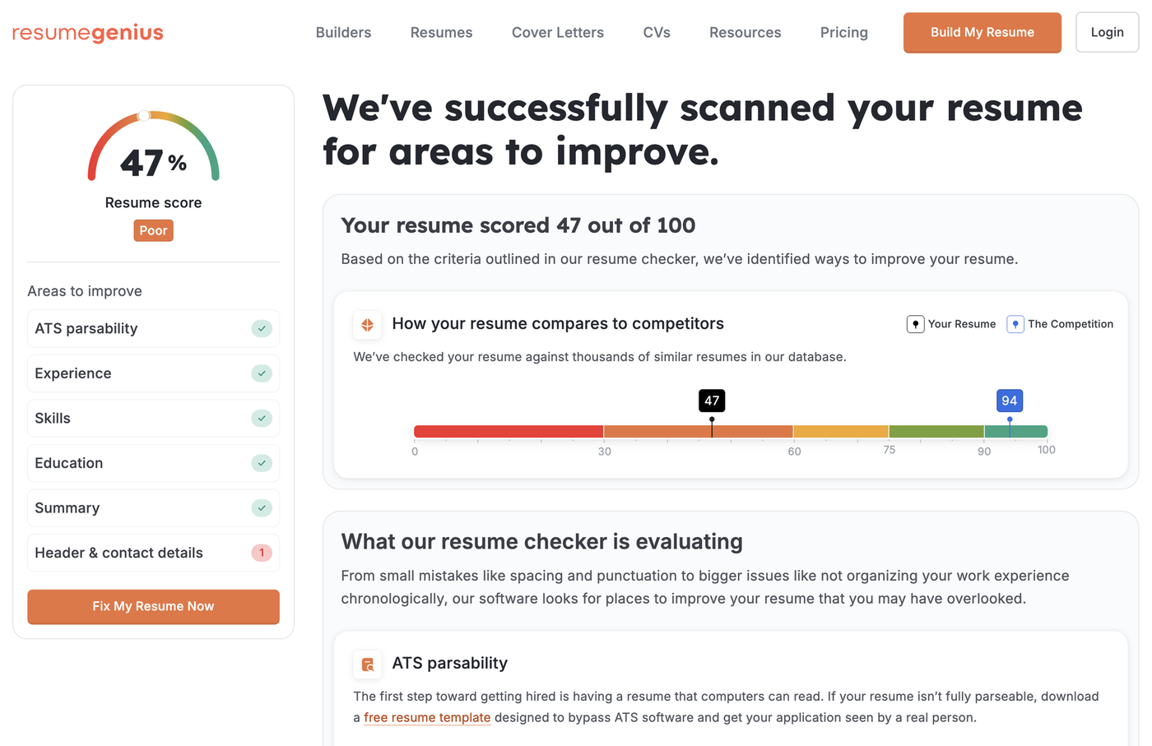This screenshot has width=1152, height=746.
Task: Toggle the checkmark next to Experience
Action: [262, 373]
